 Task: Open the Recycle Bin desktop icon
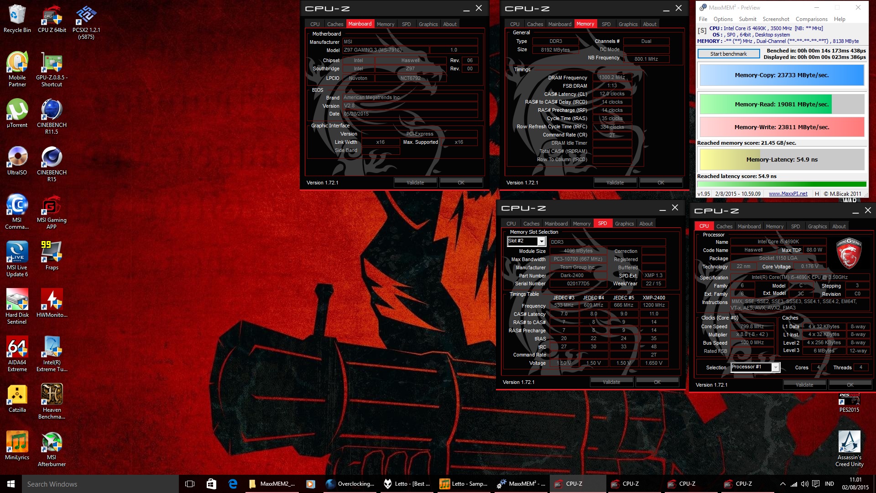17,18
